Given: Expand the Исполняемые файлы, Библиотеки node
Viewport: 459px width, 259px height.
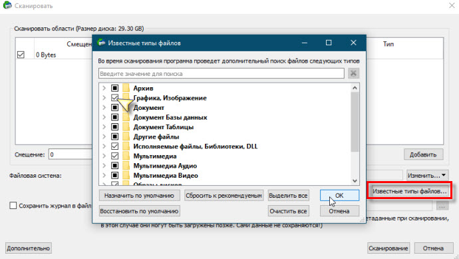Looking at the screenshot, I should (x=104, y=146).
